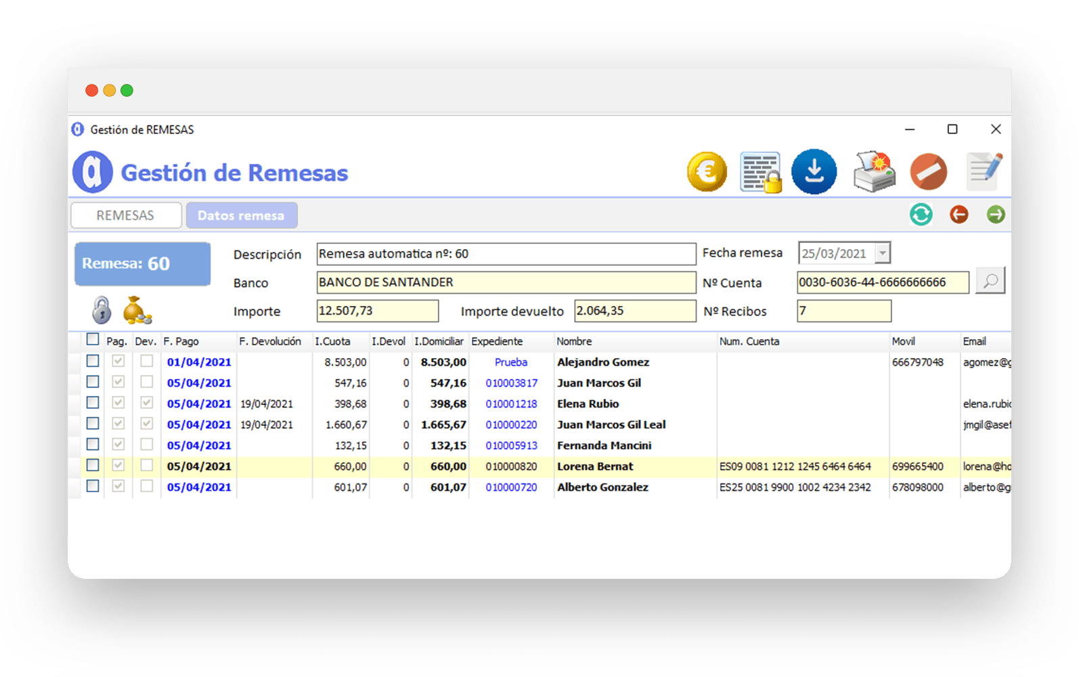Image resolution: width=1079 pixels, height=677 pixels.
Task: Click the money bag coins icon
Action: [x=137, y=310]
